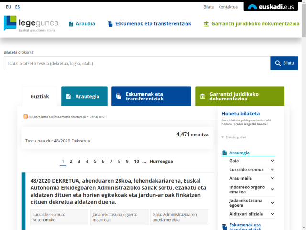Viewport: 306px width, 230px height.
Task: Click the Araudia document icon in header
Action: point(71,24)
